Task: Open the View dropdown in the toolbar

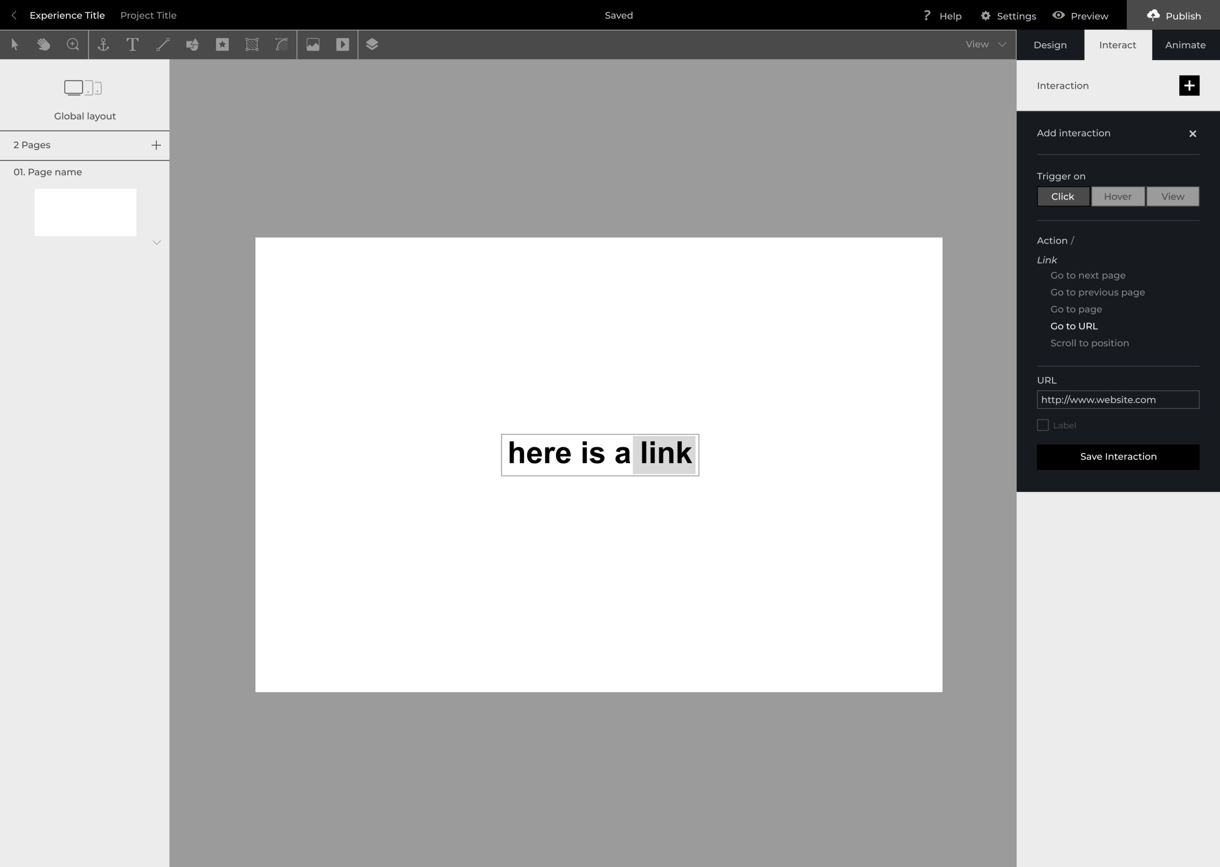Action: click(985, 44)
